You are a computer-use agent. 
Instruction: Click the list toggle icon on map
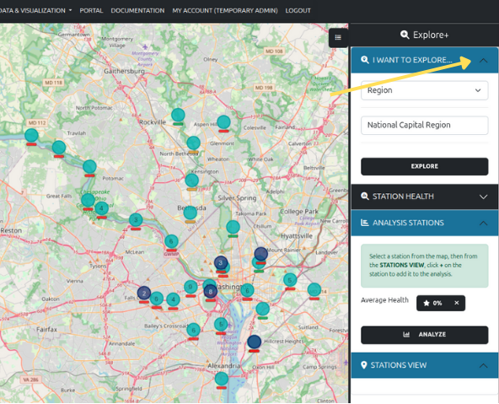338,38
